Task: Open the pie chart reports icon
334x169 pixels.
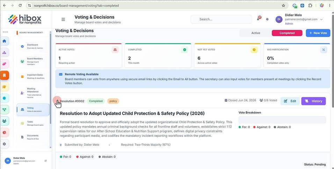Action: pyautogui.click(x=4, y=133)
